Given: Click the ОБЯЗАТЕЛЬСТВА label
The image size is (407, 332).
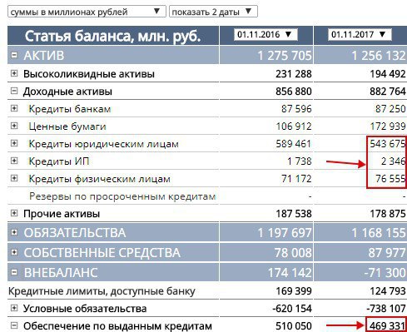Looking at the screenshot, I should (x=75, y=233).
